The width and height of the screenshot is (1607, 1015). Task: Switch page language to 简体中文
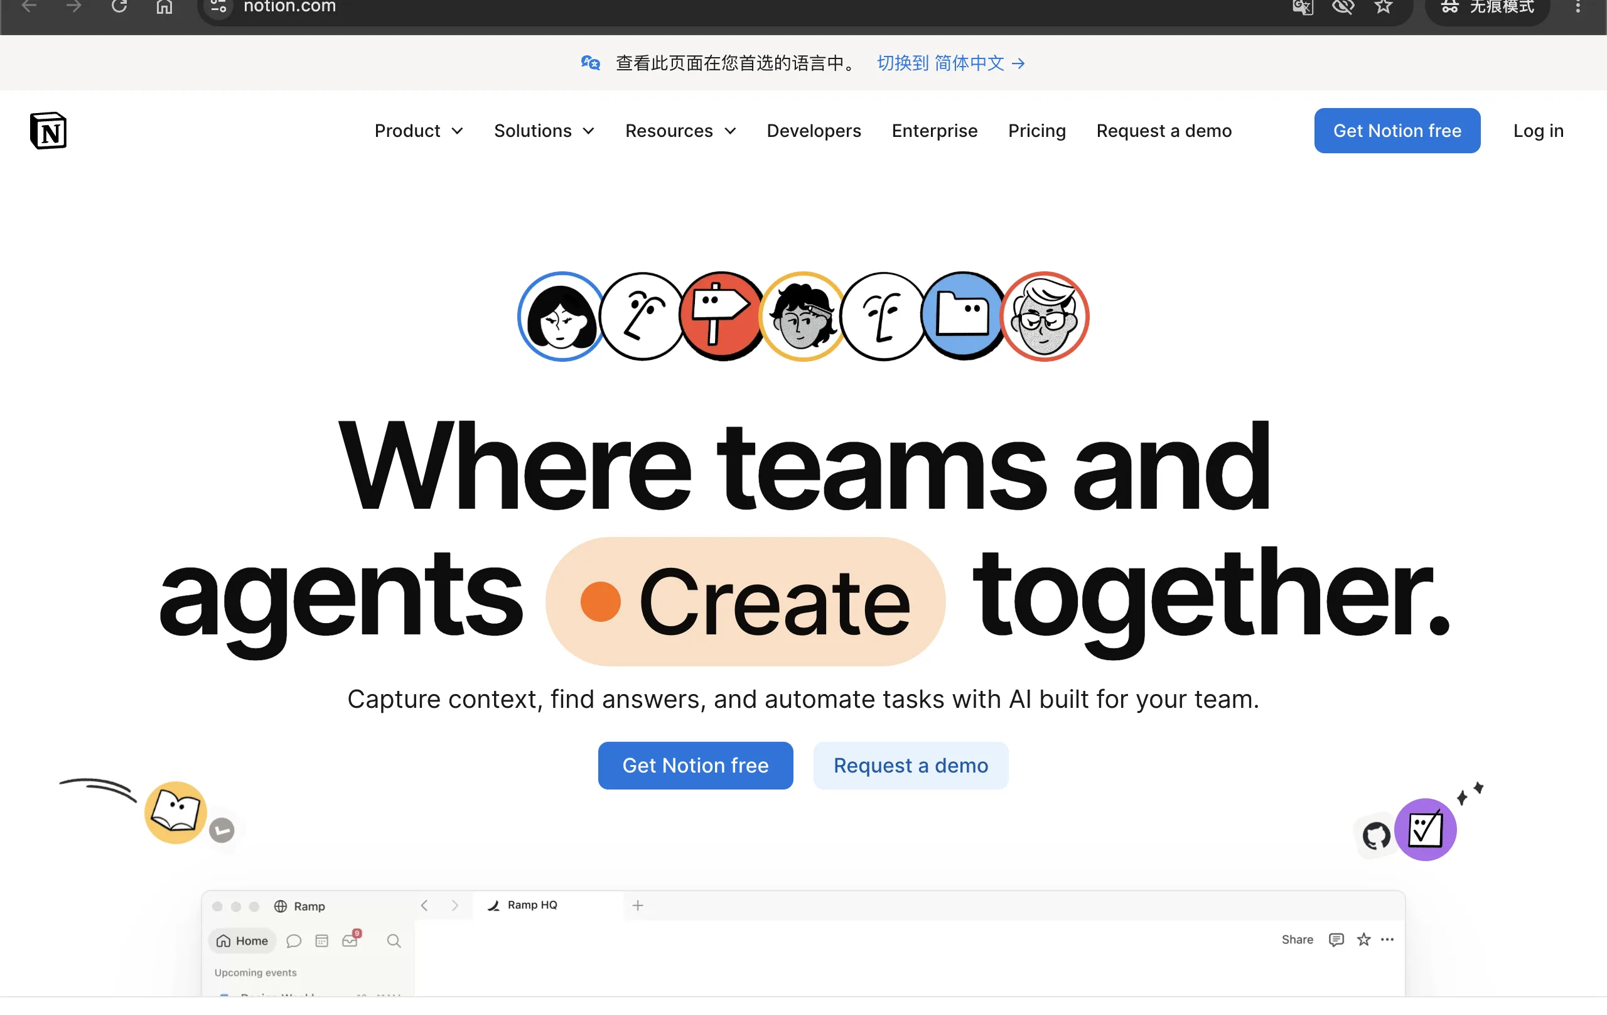pyautogui.click(x=950, y=63)
